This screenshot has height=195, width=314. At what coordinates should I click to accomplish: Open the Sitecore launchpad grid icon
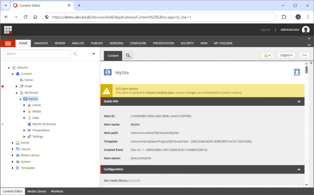[8, 30]
